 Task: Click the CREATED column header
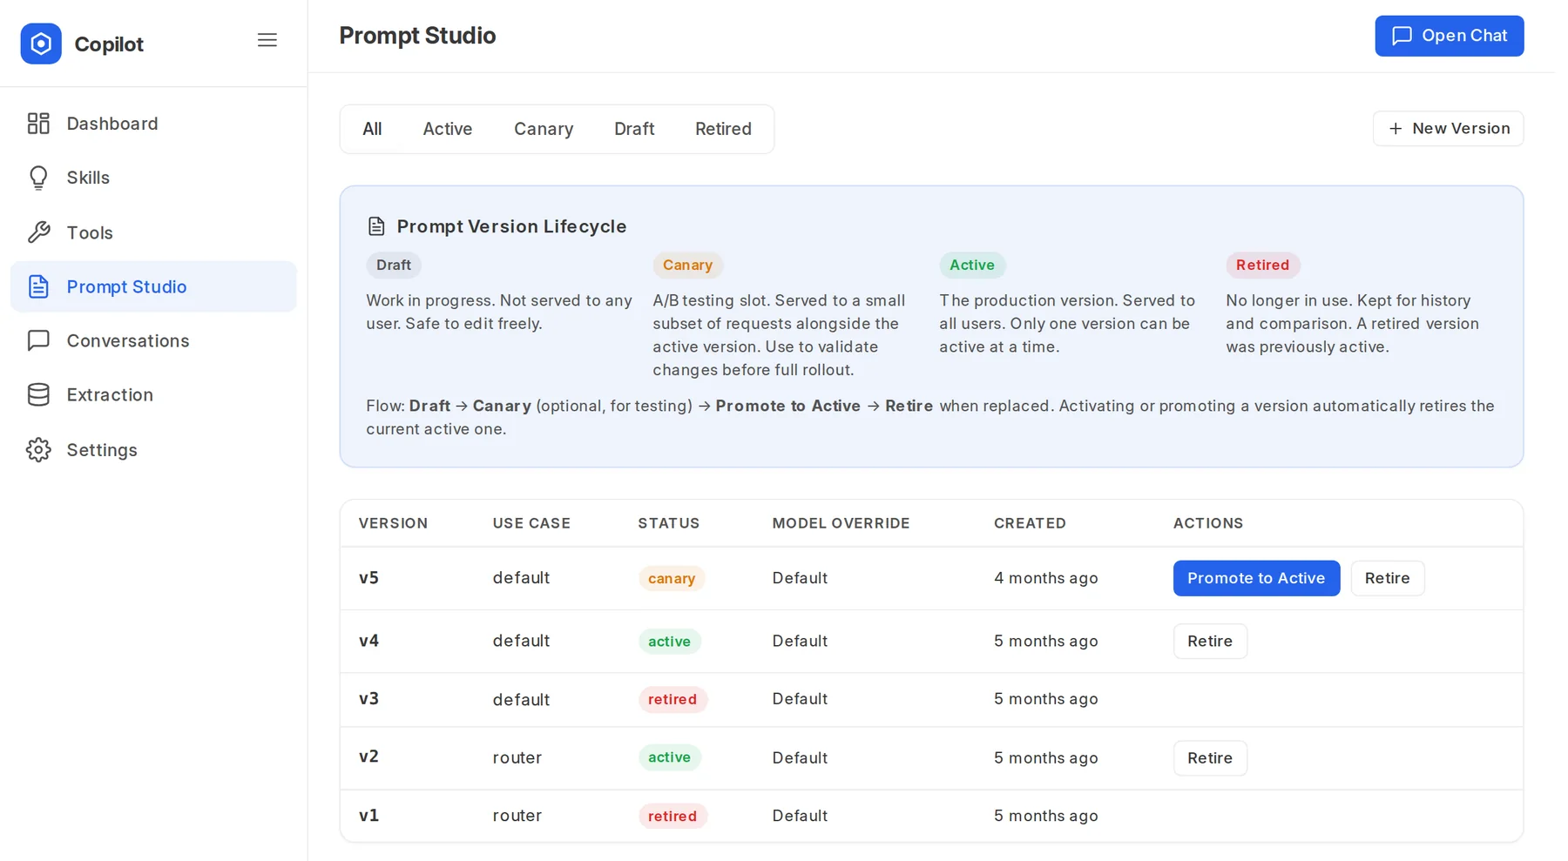click(1030, 523)
